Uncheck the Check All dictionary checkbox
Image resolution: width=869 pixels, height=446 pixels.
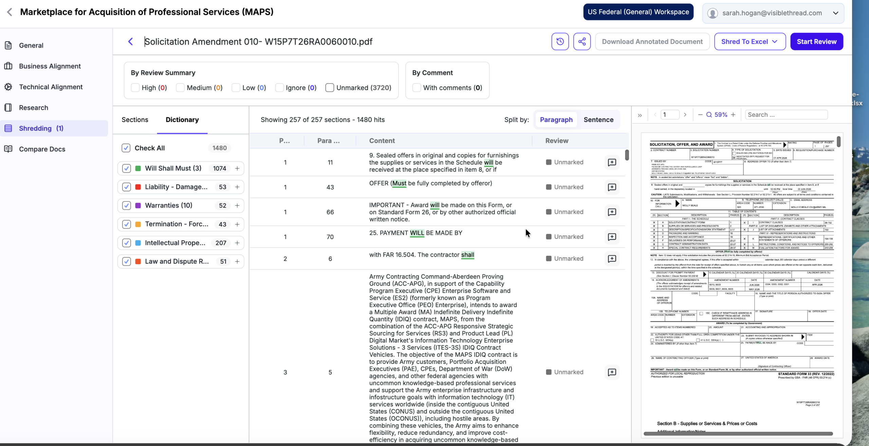tap(126, 148)
